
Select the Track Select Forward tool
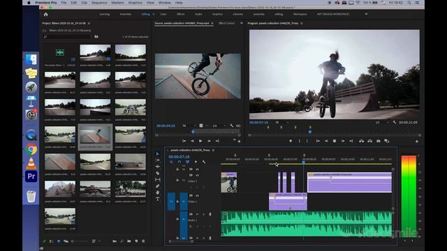pyautogui.click(x=158, y=160)
